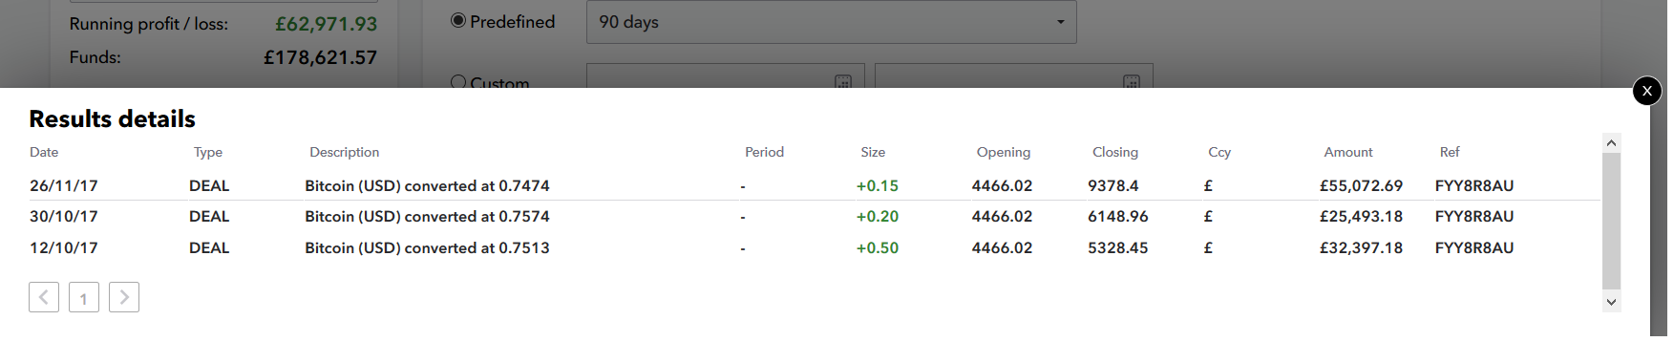The height and width of the screenshot is (363, 1674).
Task: Select page 1 of results
Action: click(x=84, y=297)
